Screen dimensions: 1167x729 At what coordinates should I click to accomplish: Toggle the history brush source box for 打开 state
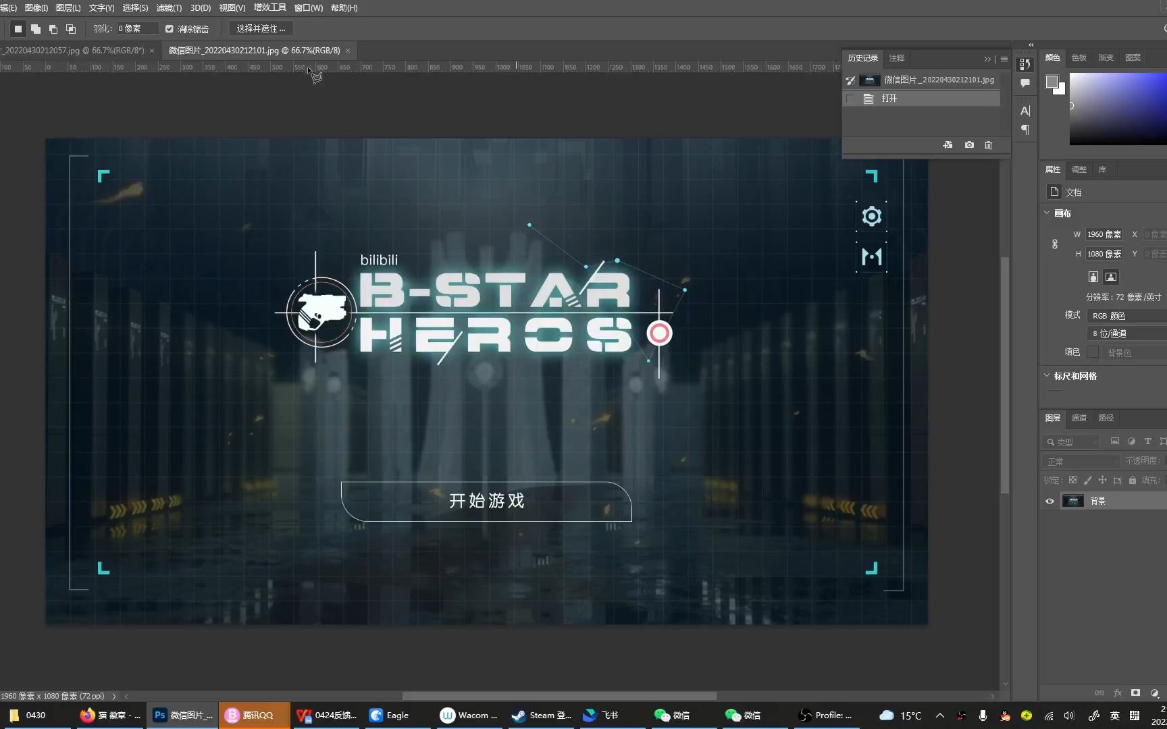[x=851, y=99]
